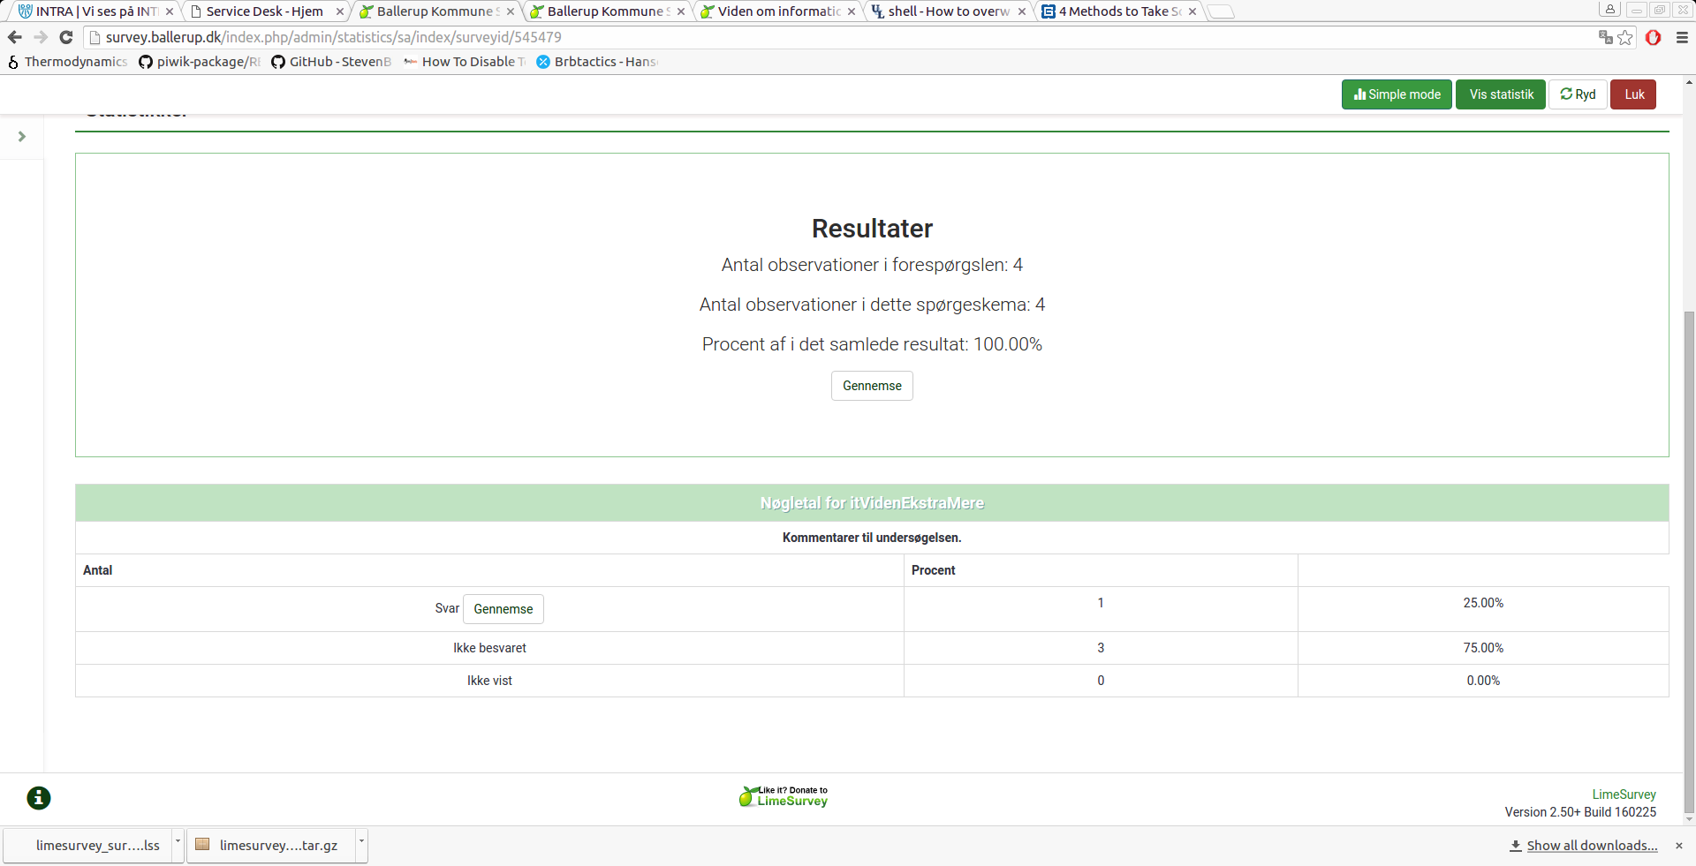Open the Chrome hamburger menu
Viewport: 1696px width, 866px height.
point(1682,37)
